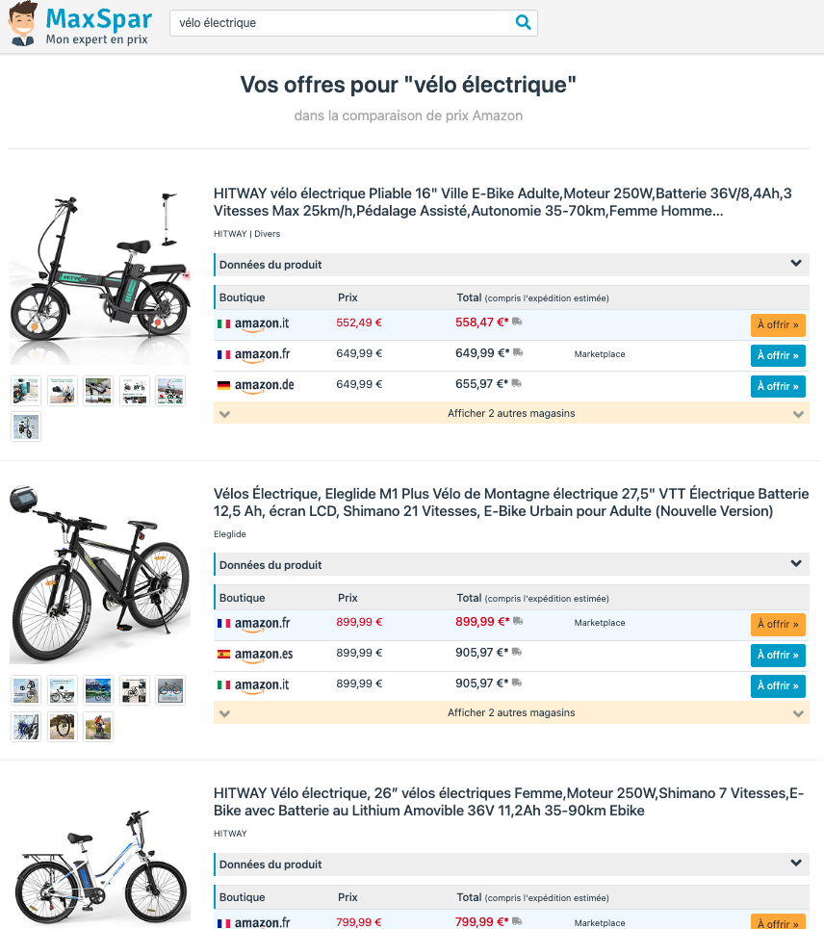Screen dimensions: 824x929
Task: Select first thumbnail under HITWAY foldable bike image
Action: coord(26,391)
